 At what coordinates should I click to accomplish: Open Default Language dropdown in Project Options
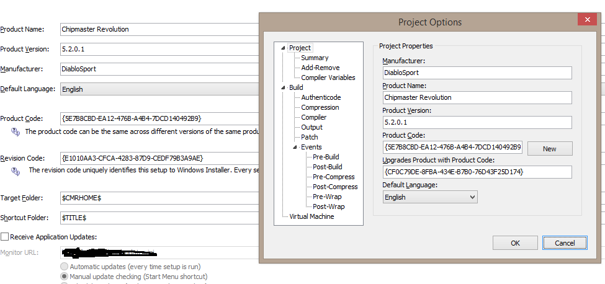tap(430, 197)
